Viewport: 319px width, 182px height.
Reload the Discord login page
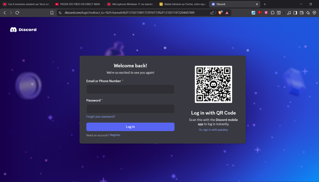click(x=17, y=13)
